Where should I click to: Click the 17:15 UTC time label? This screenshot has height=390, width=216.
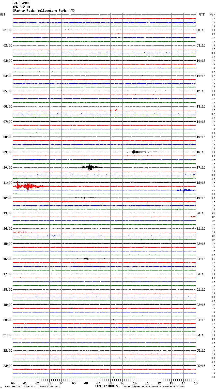[201, 168]
